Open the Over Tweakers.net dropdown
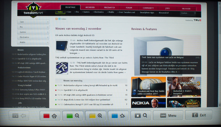The height and width of the screenshot is (127, 221). pyautogui.click(x=126, y=12)
